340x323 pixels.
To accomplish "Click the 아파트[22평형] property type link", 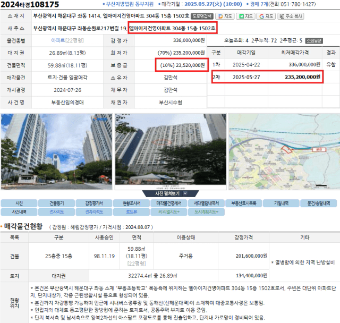I will pos(67,40).
